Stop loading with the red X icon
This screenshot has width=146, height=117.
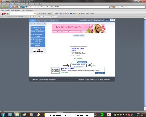(15, 7)
